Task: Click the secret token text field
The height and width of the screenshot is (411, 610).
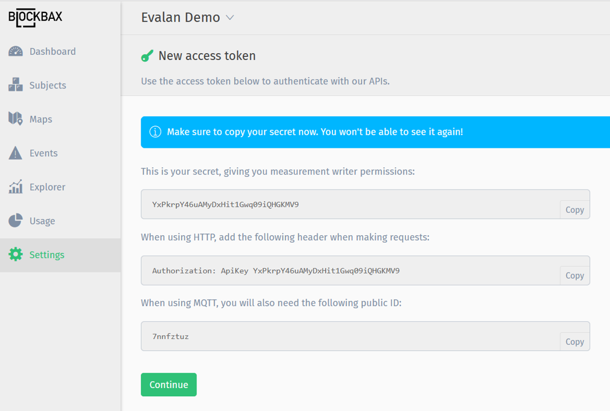Action: [x=343, y=204]
